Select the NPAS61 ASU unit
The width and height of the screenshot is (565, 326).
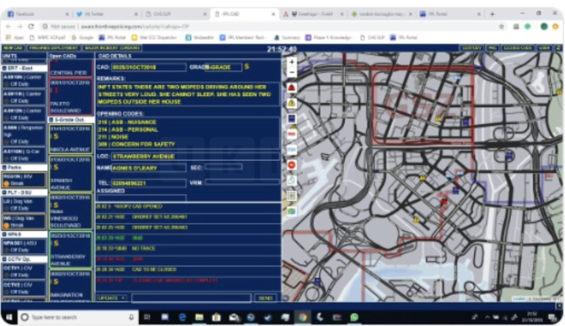(24, 246)
